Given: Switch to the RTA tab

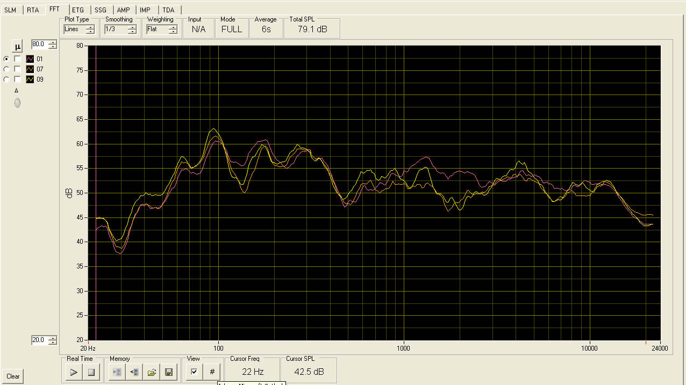Looking at the screenshot, I should click(33, 10).
